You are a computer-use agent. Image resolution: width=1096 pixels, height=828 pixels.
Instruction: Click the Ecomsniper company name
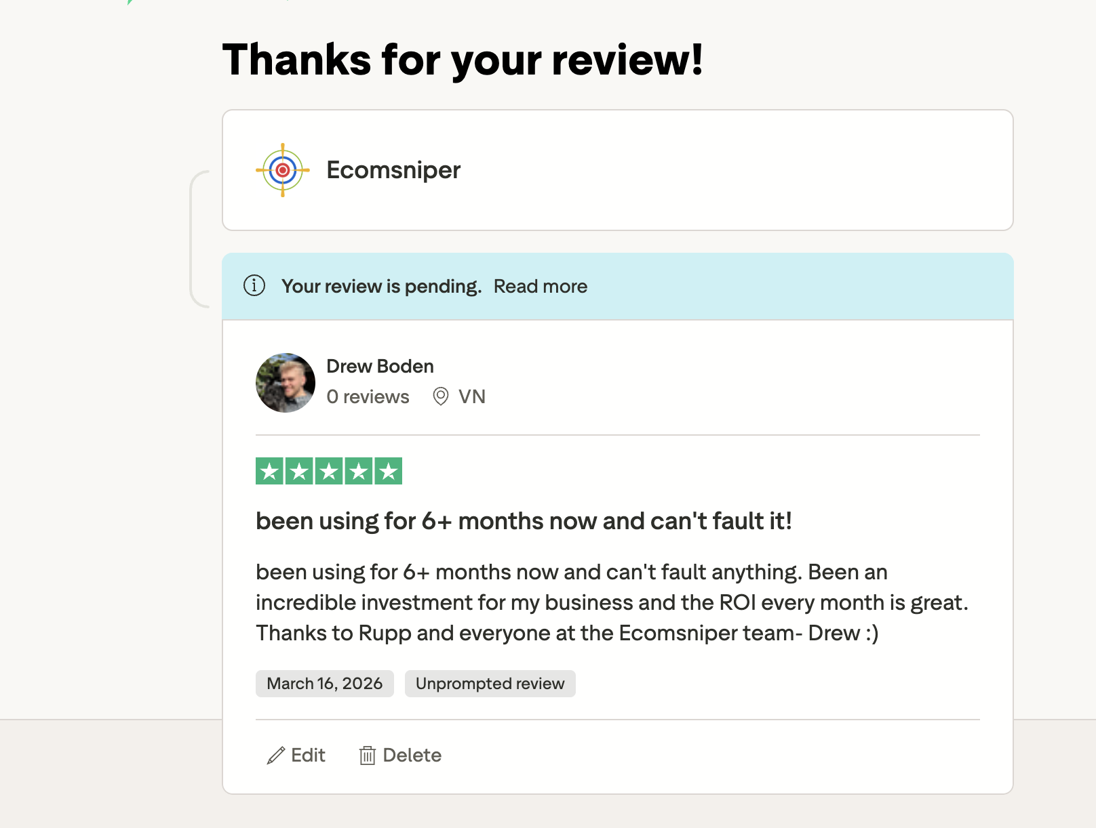(x=393, y=170)
